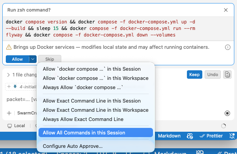Viewport: 237px width, 154px height.
Task: Click the plus icon next to 4-initiali file
Action: point(9,87)
